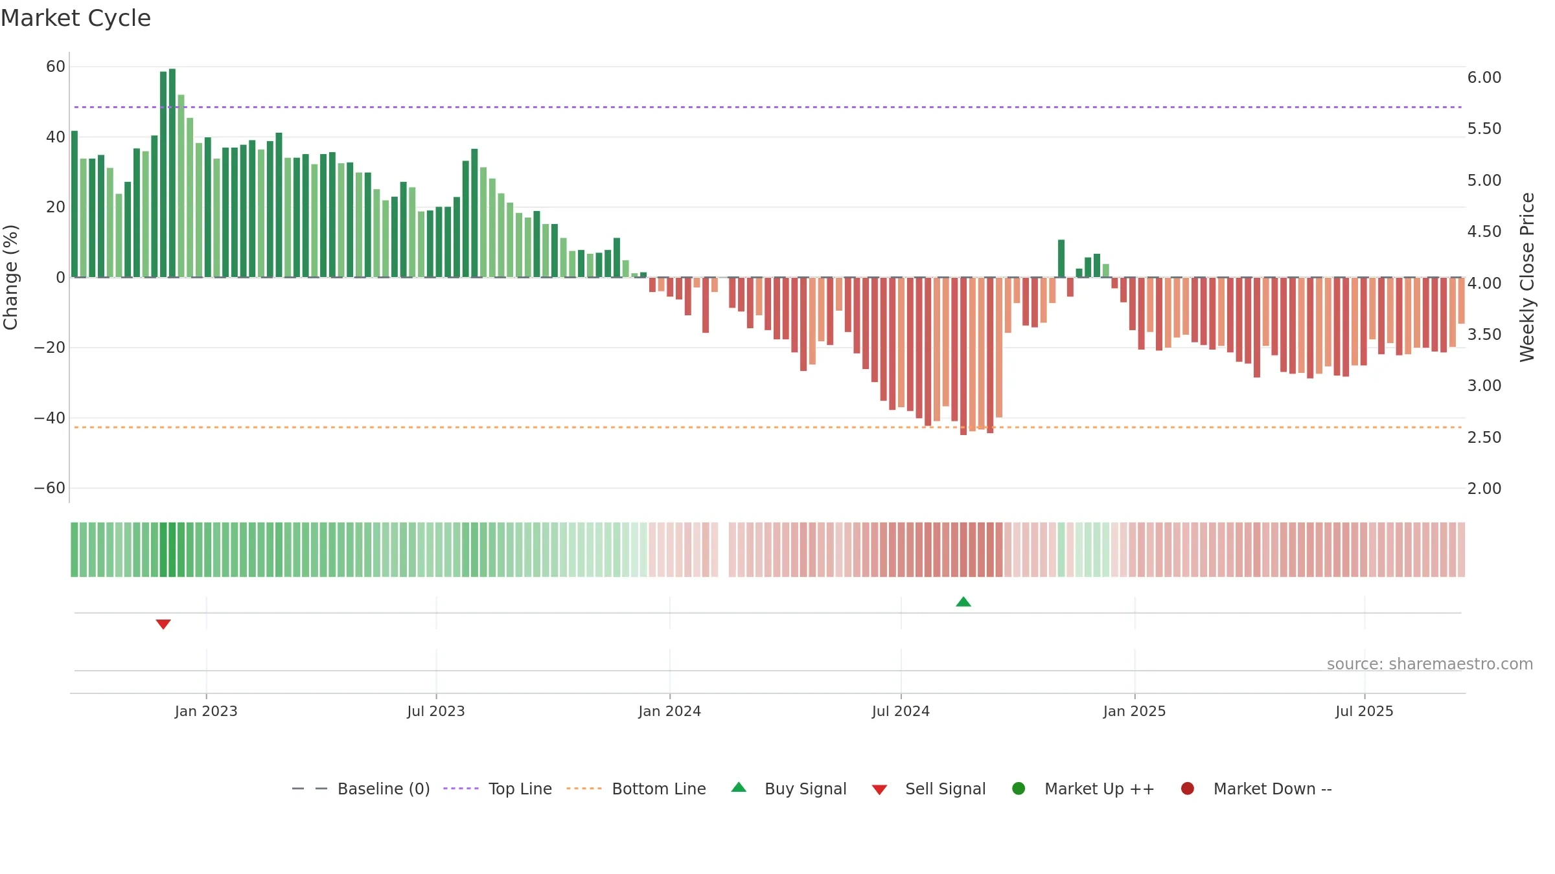Image resolution: width=1555 pixels, height=874 pixels.
Task: Click the green Buy Signal triangle marker on timeline
Action: tap(963, 602)
